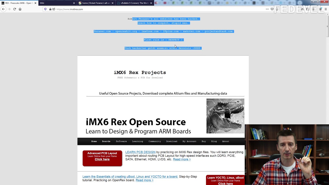Click Read more after OpenRex board
Screen dimensions: 329x185
coord(144,180)
